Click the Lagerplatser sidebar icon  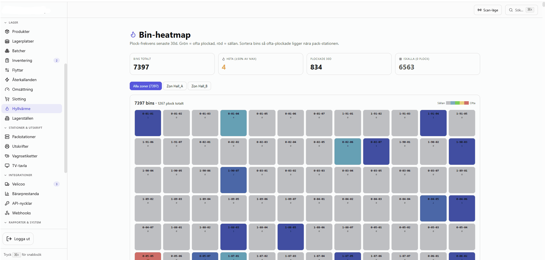pyautogui.click(x=7, y=41)
